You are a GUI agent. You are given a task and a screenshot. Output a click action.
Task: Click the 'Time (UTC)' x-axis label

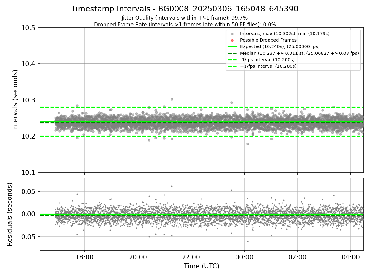[x=201, y=266]
